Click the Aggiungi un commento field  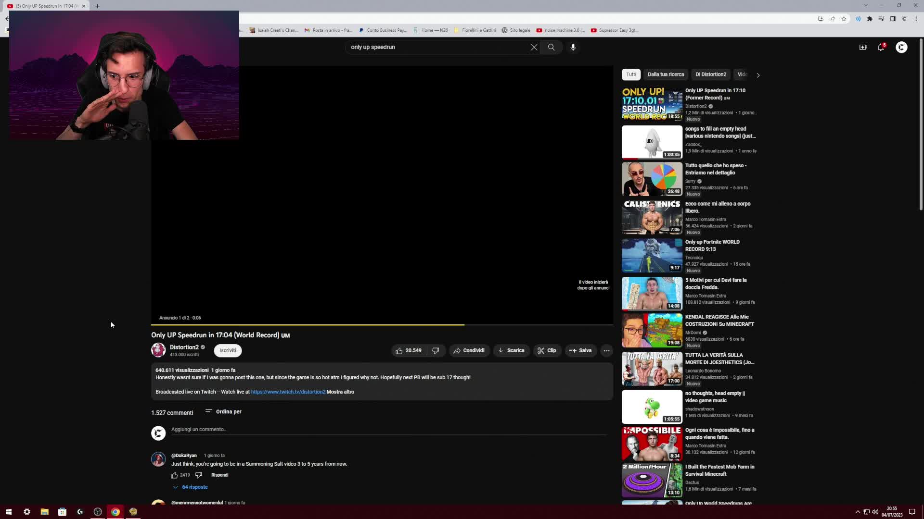point(389,430)
